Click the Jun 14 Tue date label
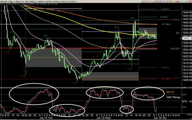The width and height of the screenshot is (192, 120). pos(46,118)
